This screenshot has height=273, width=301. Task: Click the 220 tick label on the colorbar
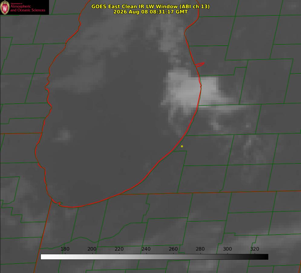[119, 249]
